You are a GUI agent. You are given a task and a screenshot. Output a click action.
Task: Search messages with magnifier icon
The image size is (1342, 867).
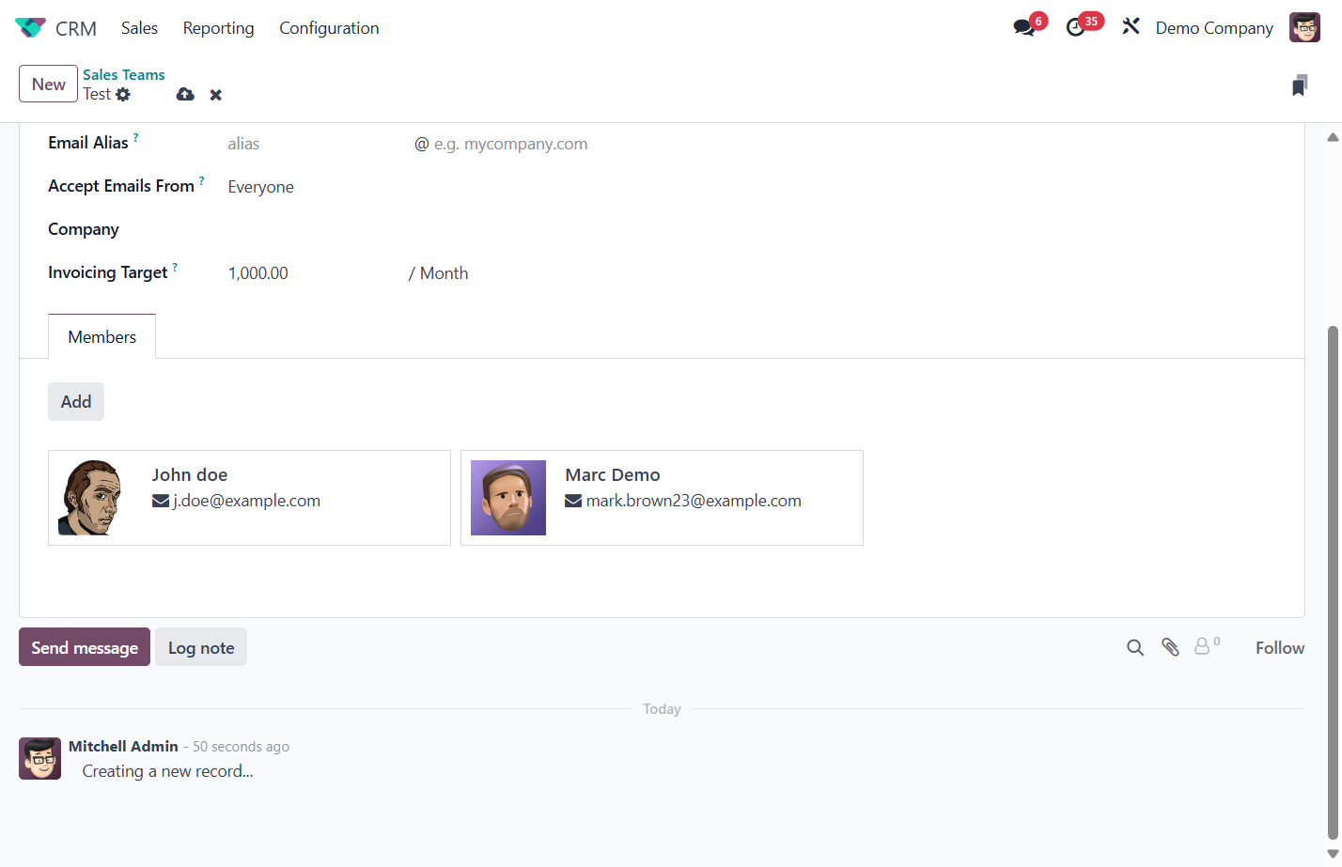(x=1135, y=647)
